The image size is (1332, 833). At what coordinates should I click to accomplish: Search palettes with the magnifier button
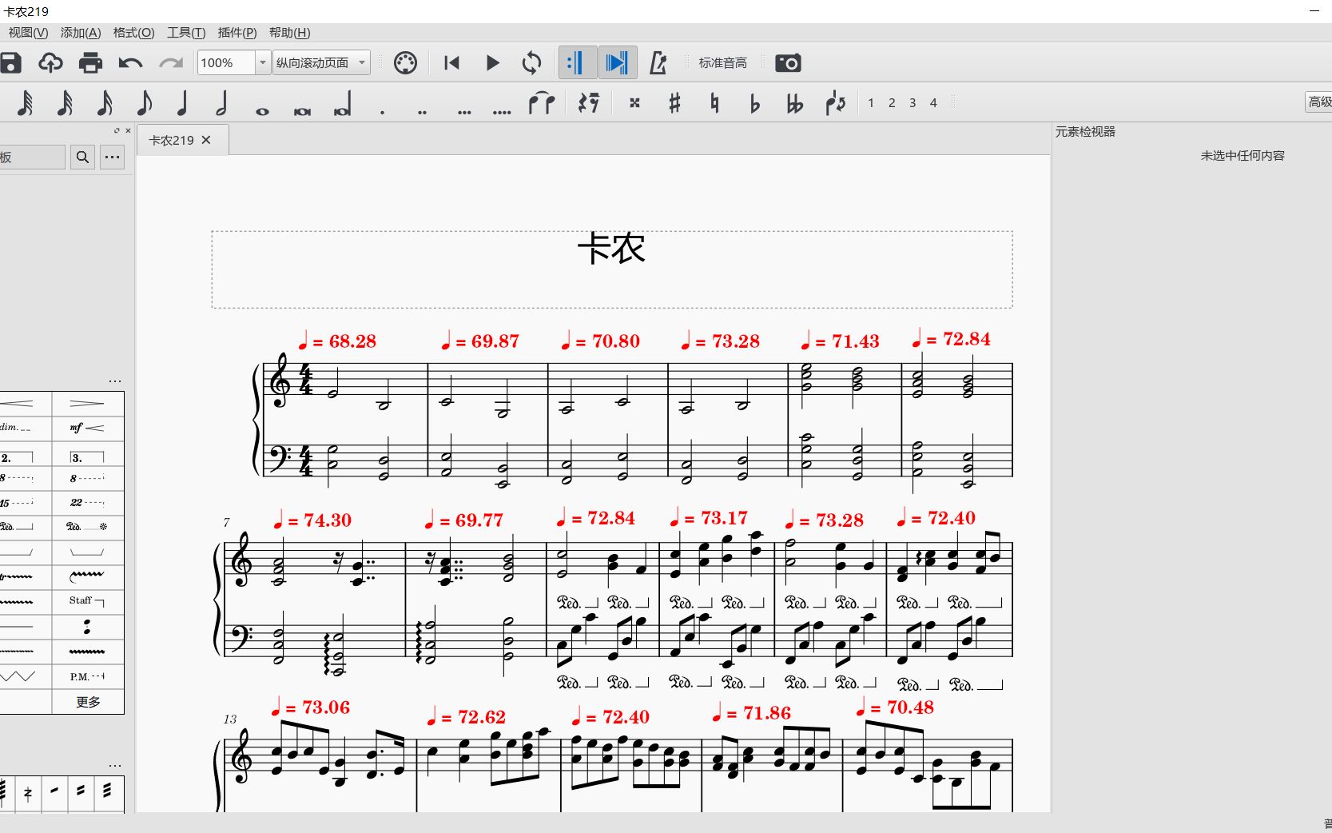[x=82, y=157]
